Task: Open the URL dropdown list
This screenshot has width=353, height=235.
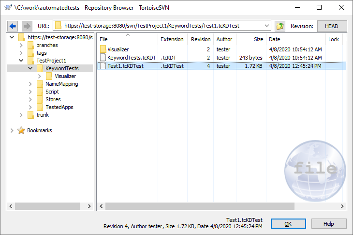Action: (267, 26)
